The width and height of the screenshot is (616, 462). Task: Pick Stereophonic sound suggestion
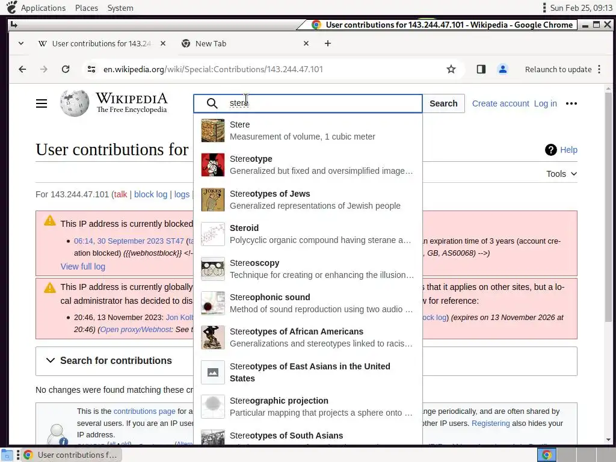[308, 303]
